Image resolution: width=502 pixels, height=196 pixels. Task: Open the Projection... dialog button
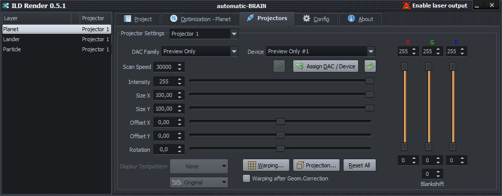click(x=316, y=165)
